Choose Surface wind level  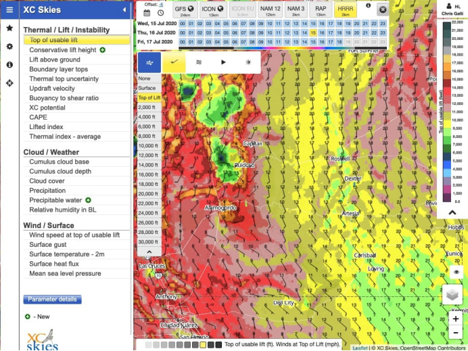[149, 88]
